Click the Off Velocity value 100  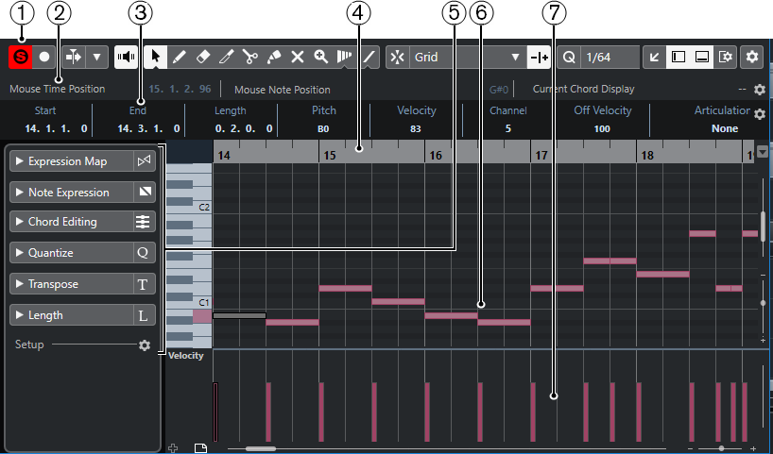point(602,128)
